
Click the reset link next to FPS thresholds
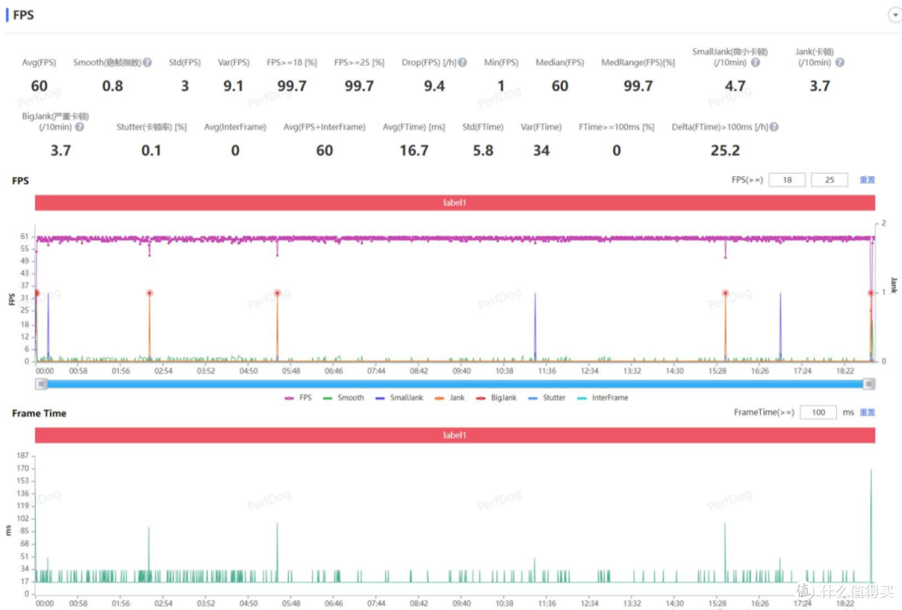[x=868, y=180]
